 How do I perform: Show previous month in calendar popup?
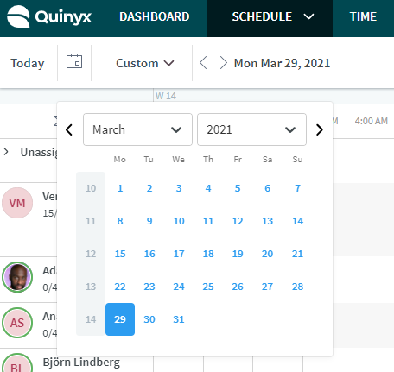coord(69,129)
